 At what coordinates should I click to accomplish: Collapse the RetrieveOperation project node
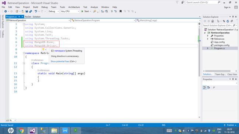205,33
